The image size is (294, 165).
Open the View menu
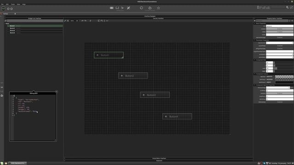[18, 4]
